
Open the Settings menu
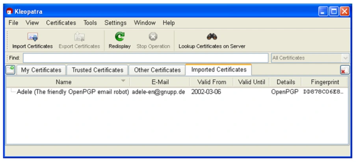click(x=115, y=23)
